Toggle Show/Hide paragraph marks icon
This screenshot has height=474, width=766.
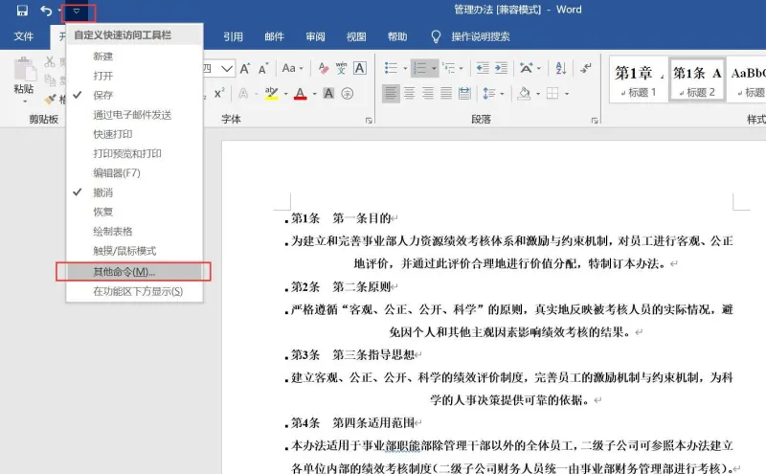point(586,68)
